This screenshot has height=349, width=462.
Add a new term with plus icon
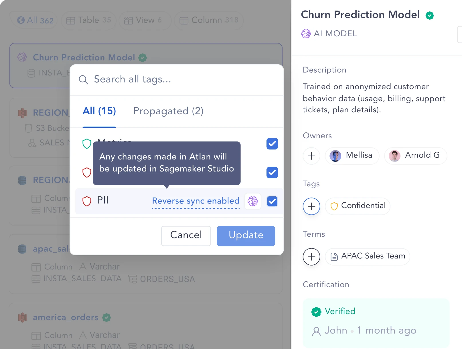click(x=311, y=257)
